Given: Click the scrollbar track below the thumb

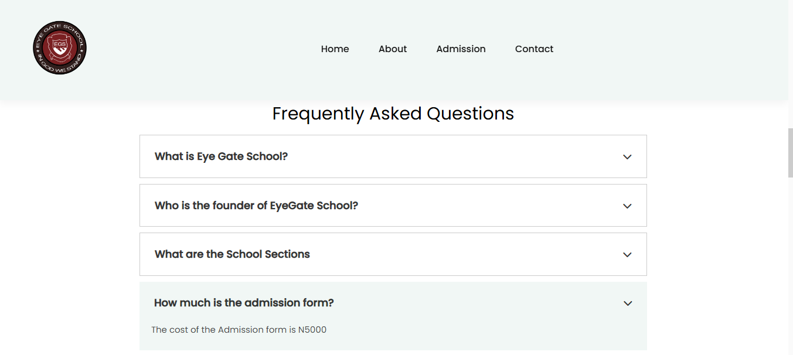Looking at the screenshot, I should pos(790,264).
